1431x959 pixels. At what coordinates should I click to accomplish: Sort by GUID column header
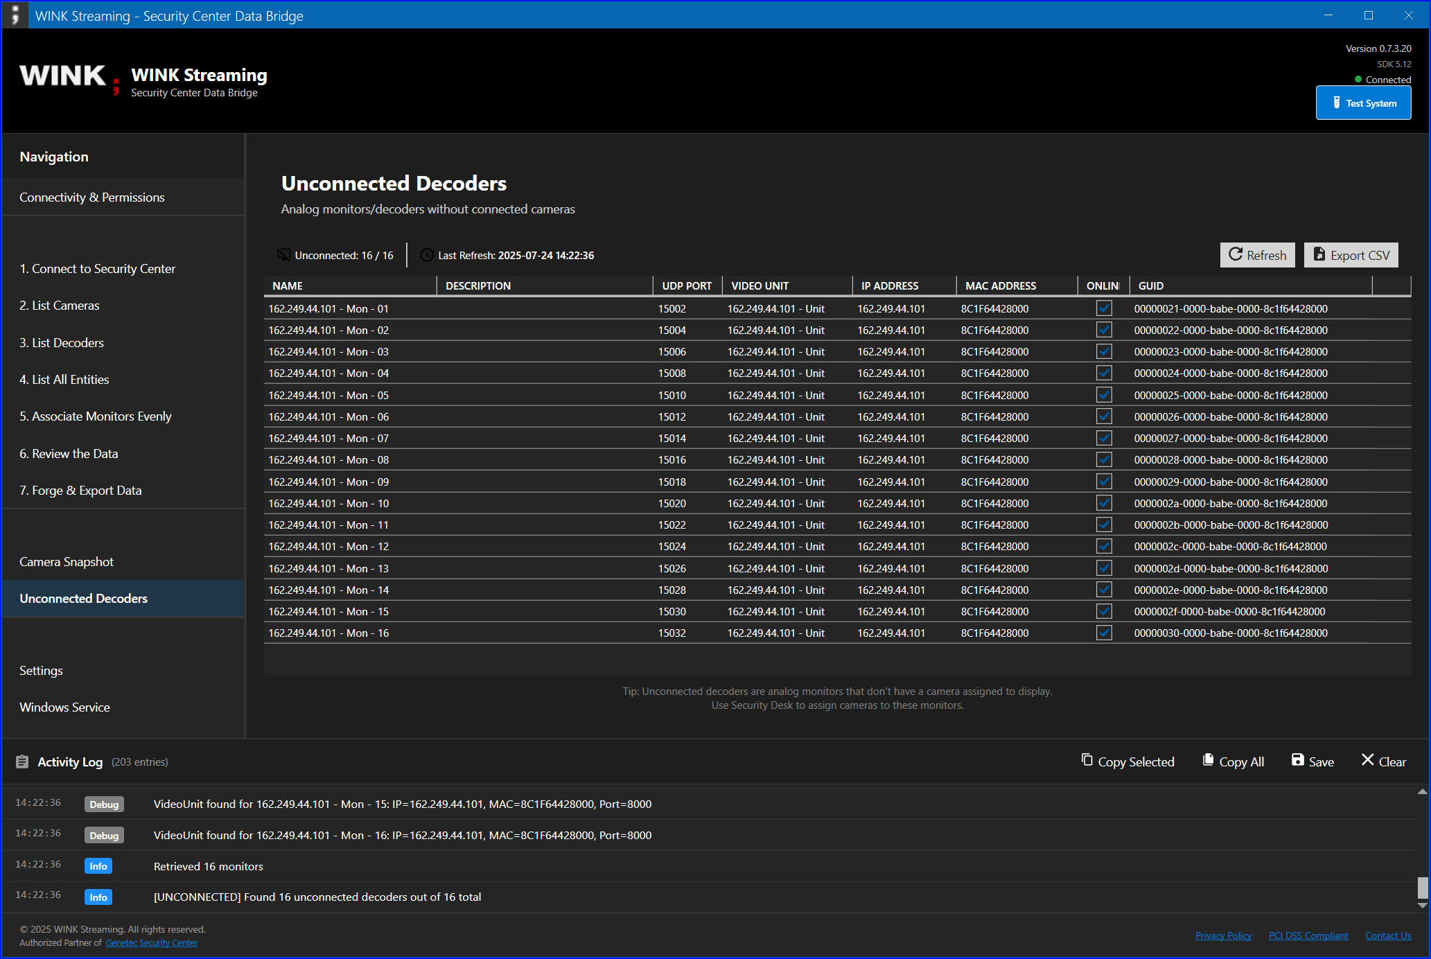tap(1251, 285)
